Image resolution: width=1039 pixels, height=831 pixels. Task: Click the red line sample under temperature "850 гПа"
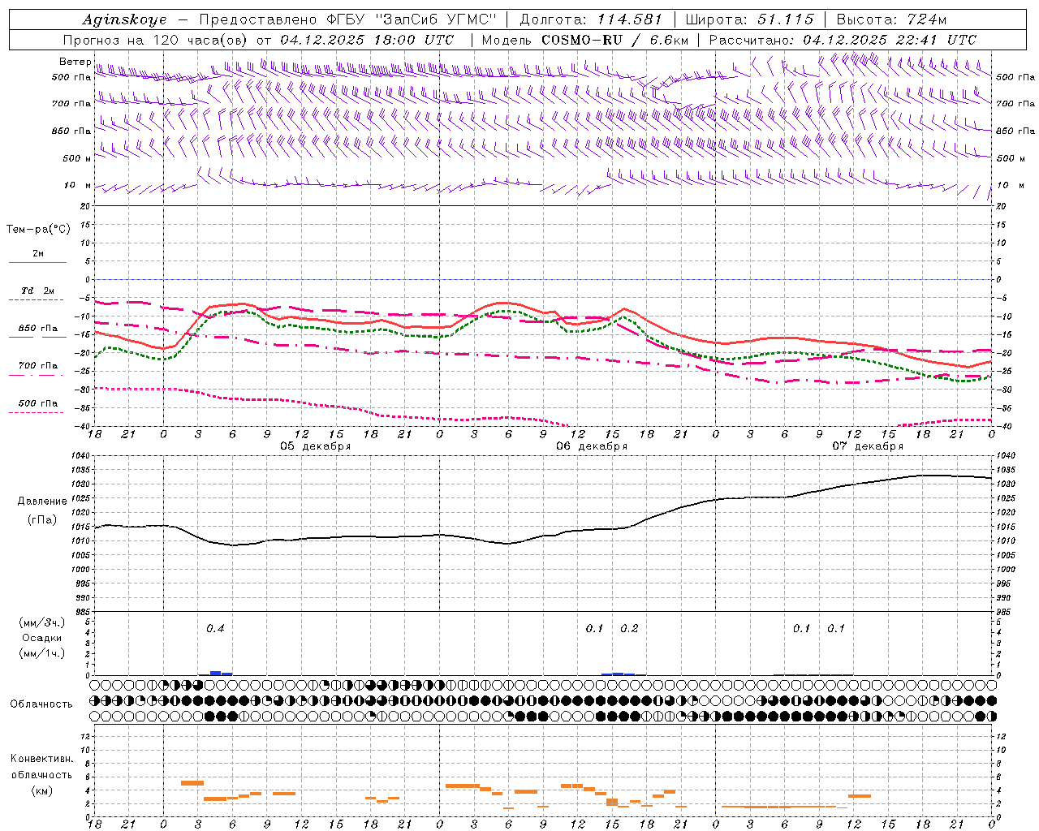37,337
